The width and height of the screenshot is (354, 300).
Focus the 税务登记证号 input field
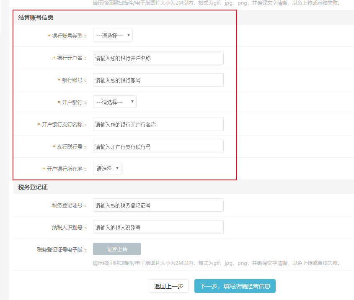tap(158, 205)
